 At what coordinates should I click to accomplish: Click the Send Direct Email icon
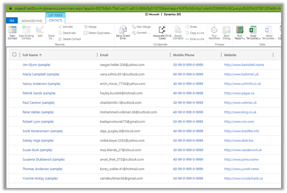[122, 30]
